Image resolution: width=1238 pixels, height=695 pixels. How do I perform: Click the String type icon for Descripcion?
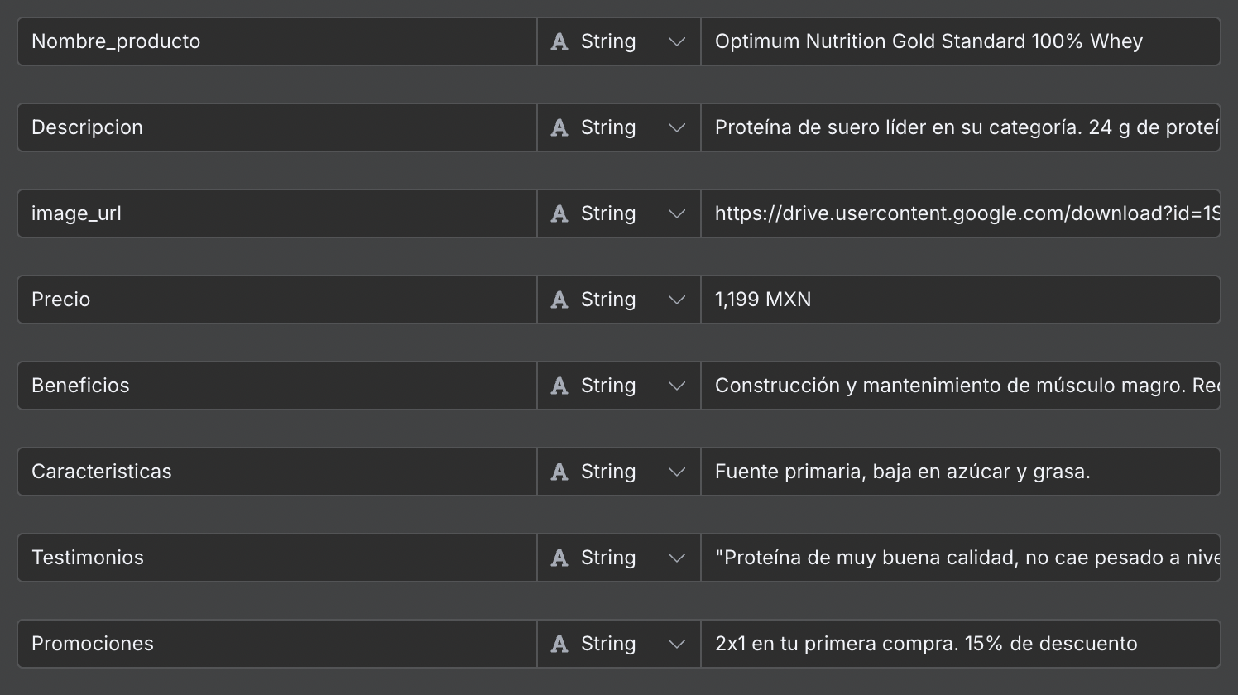[559, 128]
